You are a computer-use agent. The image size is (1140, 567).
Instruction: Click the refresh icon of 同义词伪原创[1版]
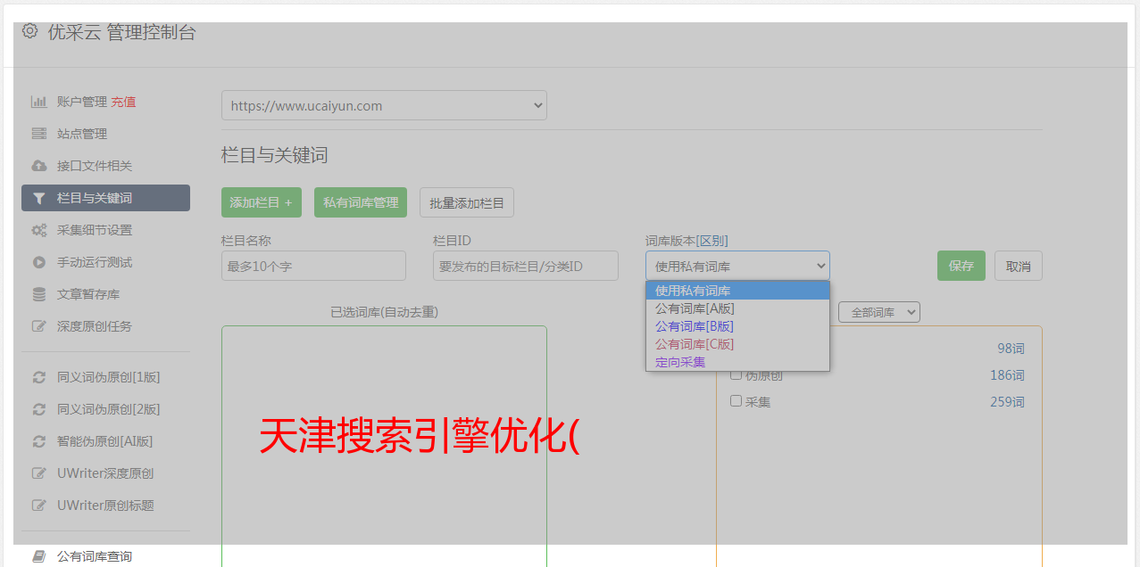pyautogui.click(x=38, y=377)
